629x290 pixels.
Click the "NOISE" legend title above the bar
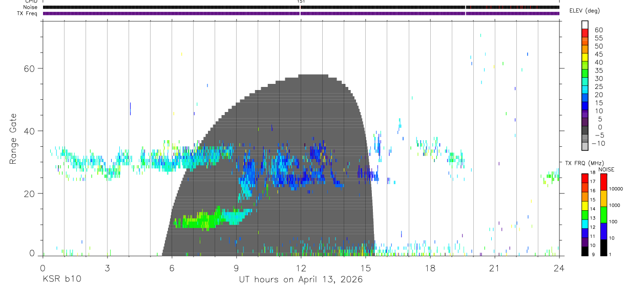tap(605, 170)
